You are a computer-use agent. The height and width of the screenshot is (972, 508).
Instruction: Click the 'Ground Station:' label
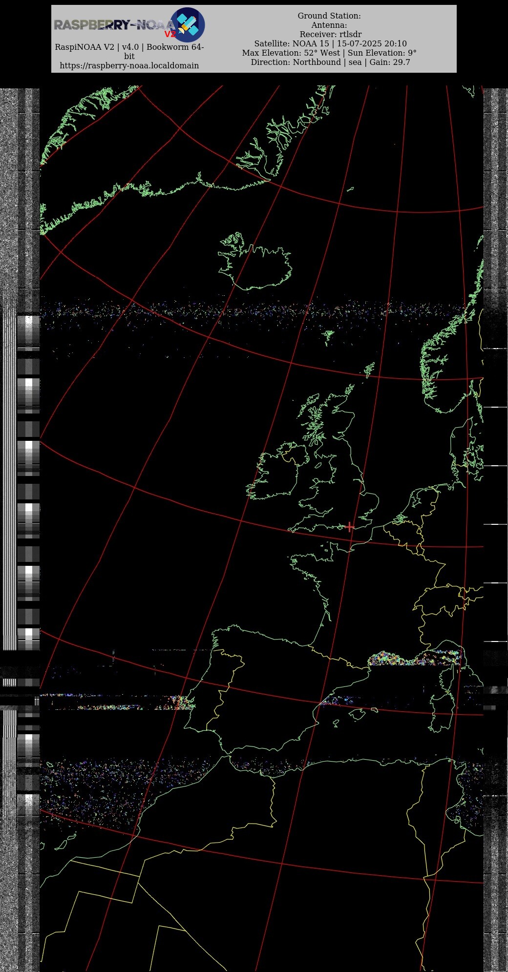[329, 16]
